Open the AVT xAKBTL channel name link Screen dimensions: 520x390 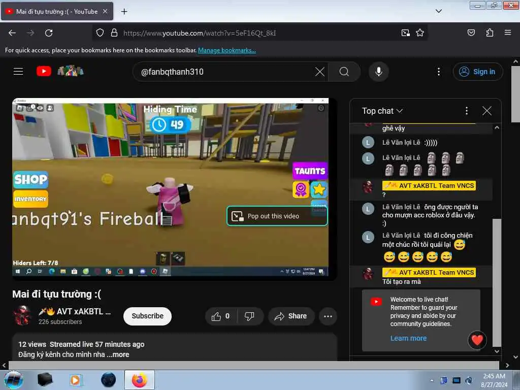(75, 311)
